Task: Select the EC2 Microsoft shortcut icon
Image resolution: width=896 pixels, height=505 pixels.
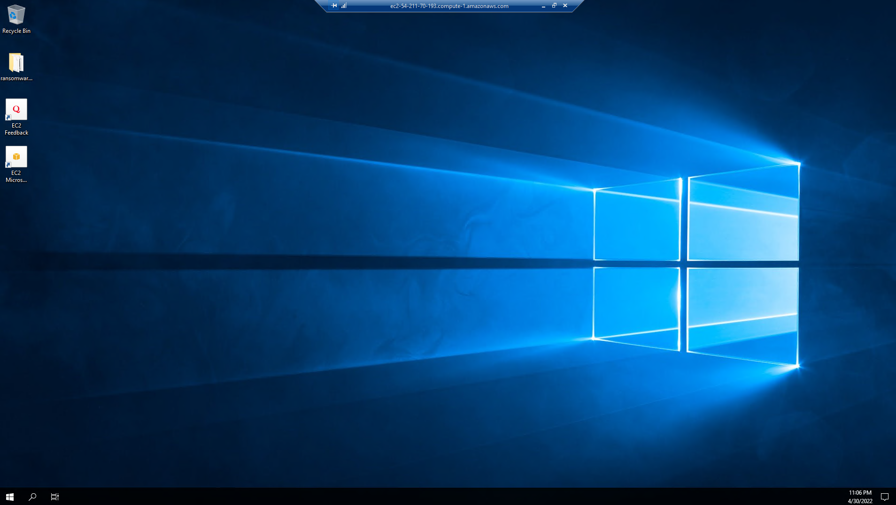Action: [x=16, y=157]
